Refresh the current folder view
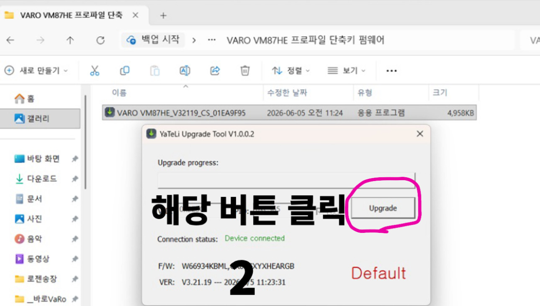This screenshot has height=306, width=540. pyautogui.click(x=100, y=40)
